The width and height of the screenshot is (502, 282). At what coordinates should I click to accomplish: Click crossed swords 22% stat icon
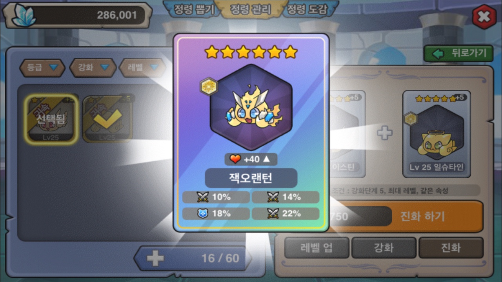click(x=273, y=213)
